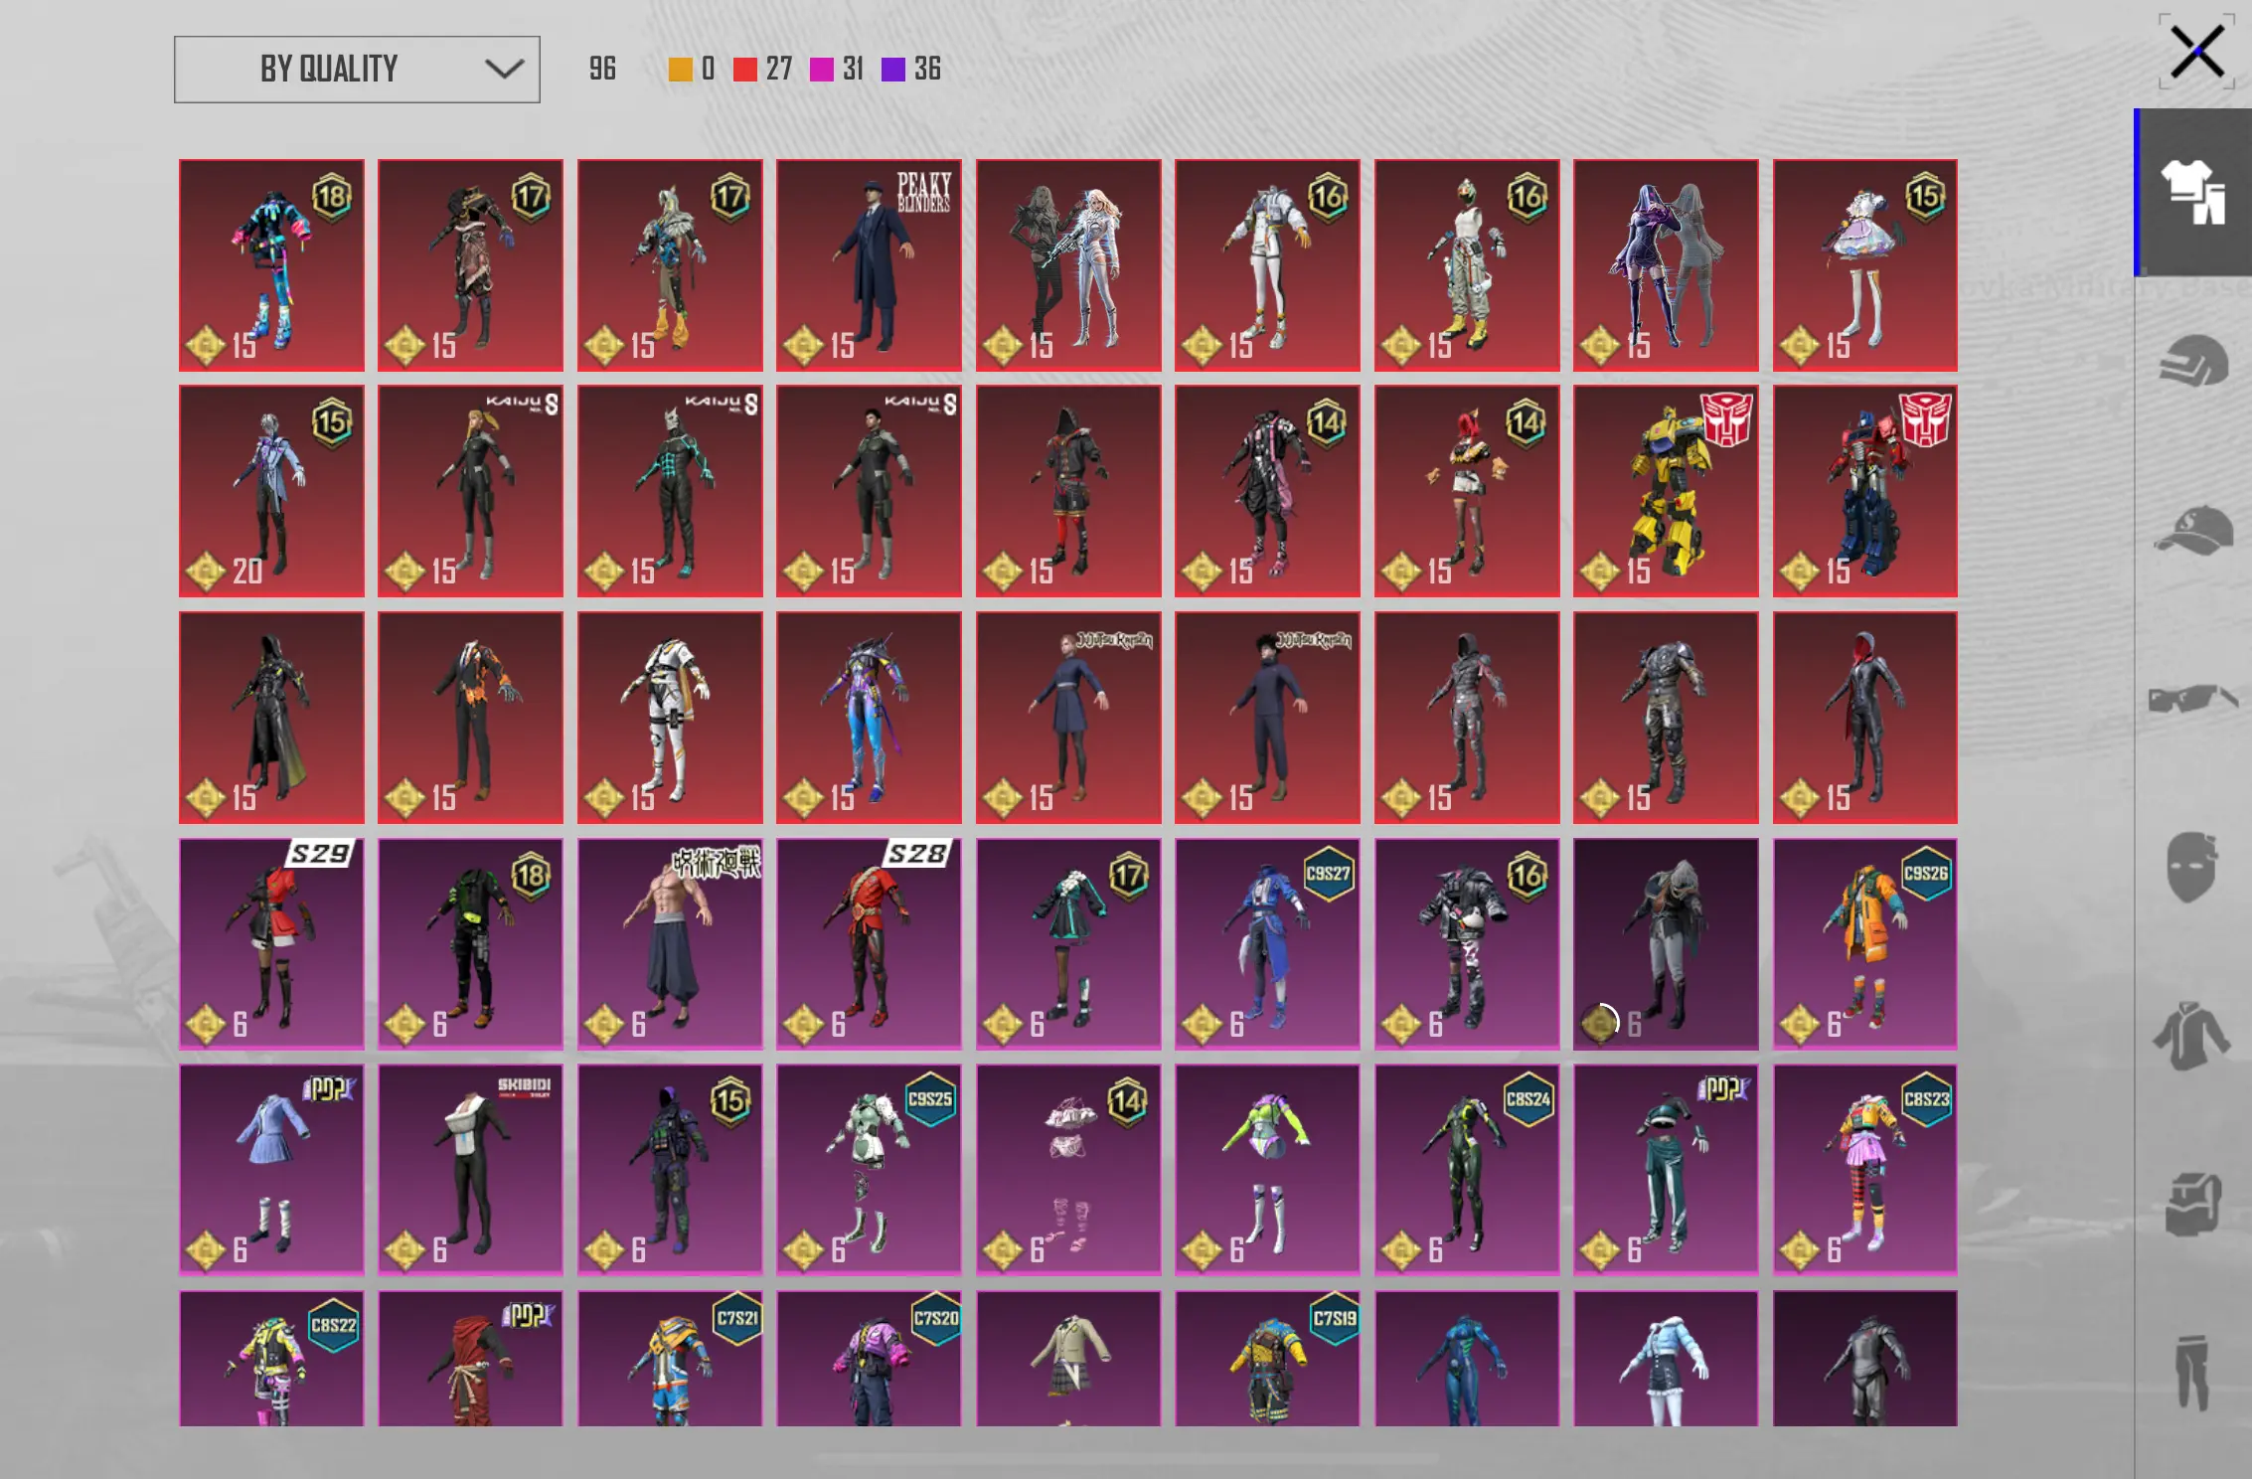Choose the S29 season outfit
Viewport: 2252px width, 1479px height.
pos(271,943)
